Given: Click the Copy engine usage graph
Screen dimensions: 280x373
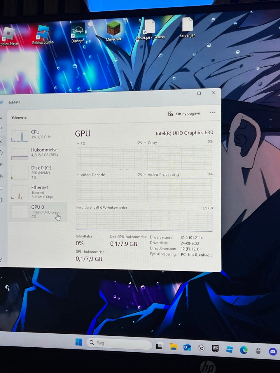Looking at the screenshot, I should point(178,157).
